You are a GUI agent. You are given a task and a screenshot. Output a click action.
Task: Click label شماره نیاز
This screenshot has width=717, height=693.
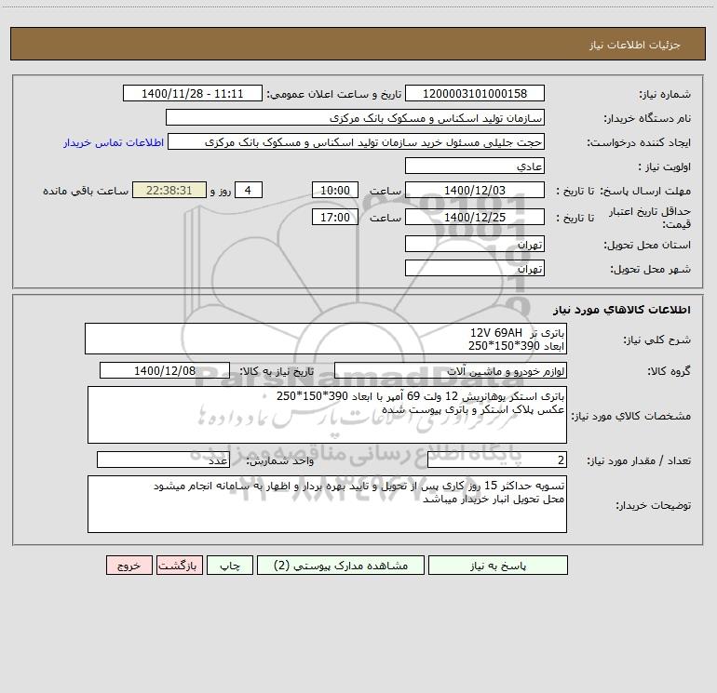[x=665, y=94]
